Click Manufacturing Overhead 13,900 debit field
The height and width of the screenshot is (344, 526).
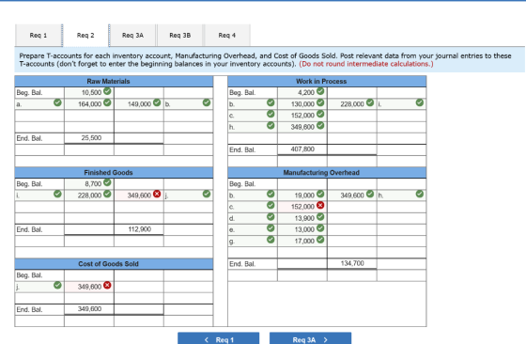pos(302,218)
